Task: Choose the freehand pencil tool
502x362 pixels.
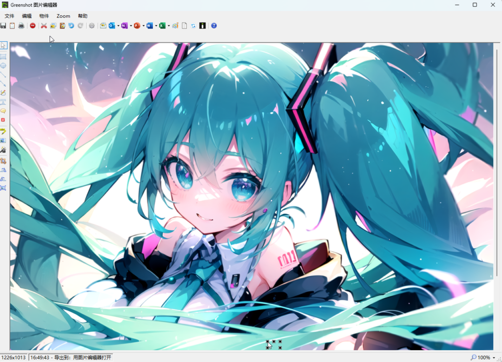Action: [3, 93]
